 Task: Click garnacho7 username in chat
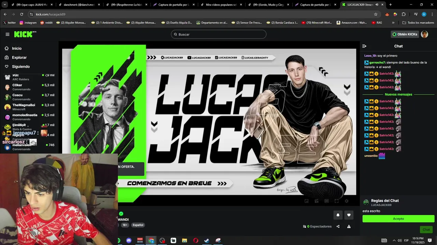377,63
